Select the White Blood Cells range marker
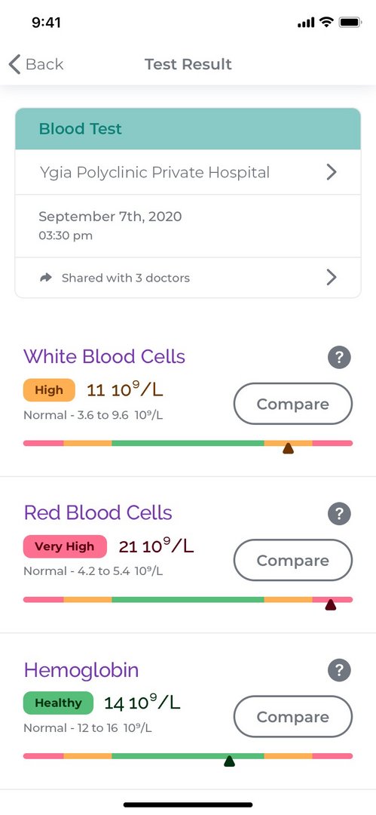376x815 pixels. [289, 448]
